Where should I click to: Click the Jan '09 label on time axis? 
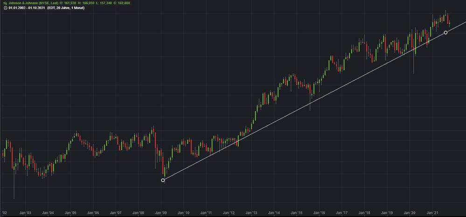(161, 213)
